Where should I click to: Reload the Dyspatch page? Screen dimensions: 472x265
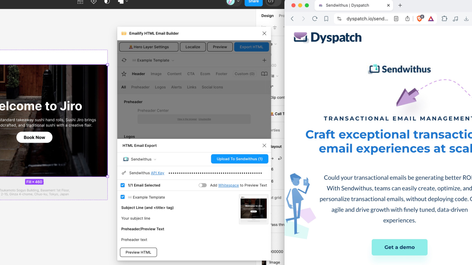(x=315, y=18)
